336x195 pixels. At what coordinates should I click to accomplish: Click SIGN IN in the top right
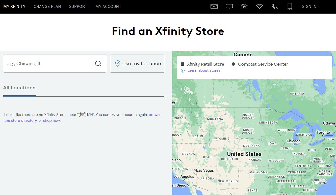point(309,7)
